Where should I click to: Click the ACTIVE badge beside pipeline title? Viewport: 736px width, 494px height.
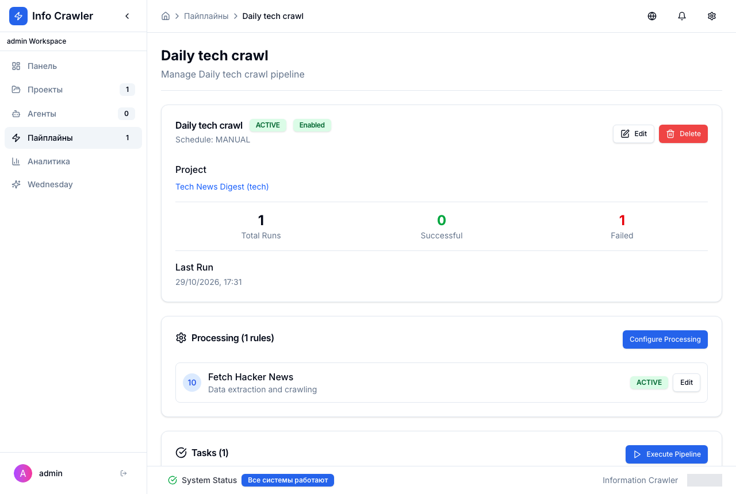click(x=268, y=125)
